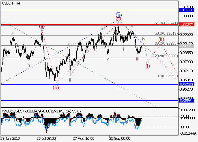Select the projected red (i) wave label
This screenshot has width=198, height=142.
pos(148,66)
